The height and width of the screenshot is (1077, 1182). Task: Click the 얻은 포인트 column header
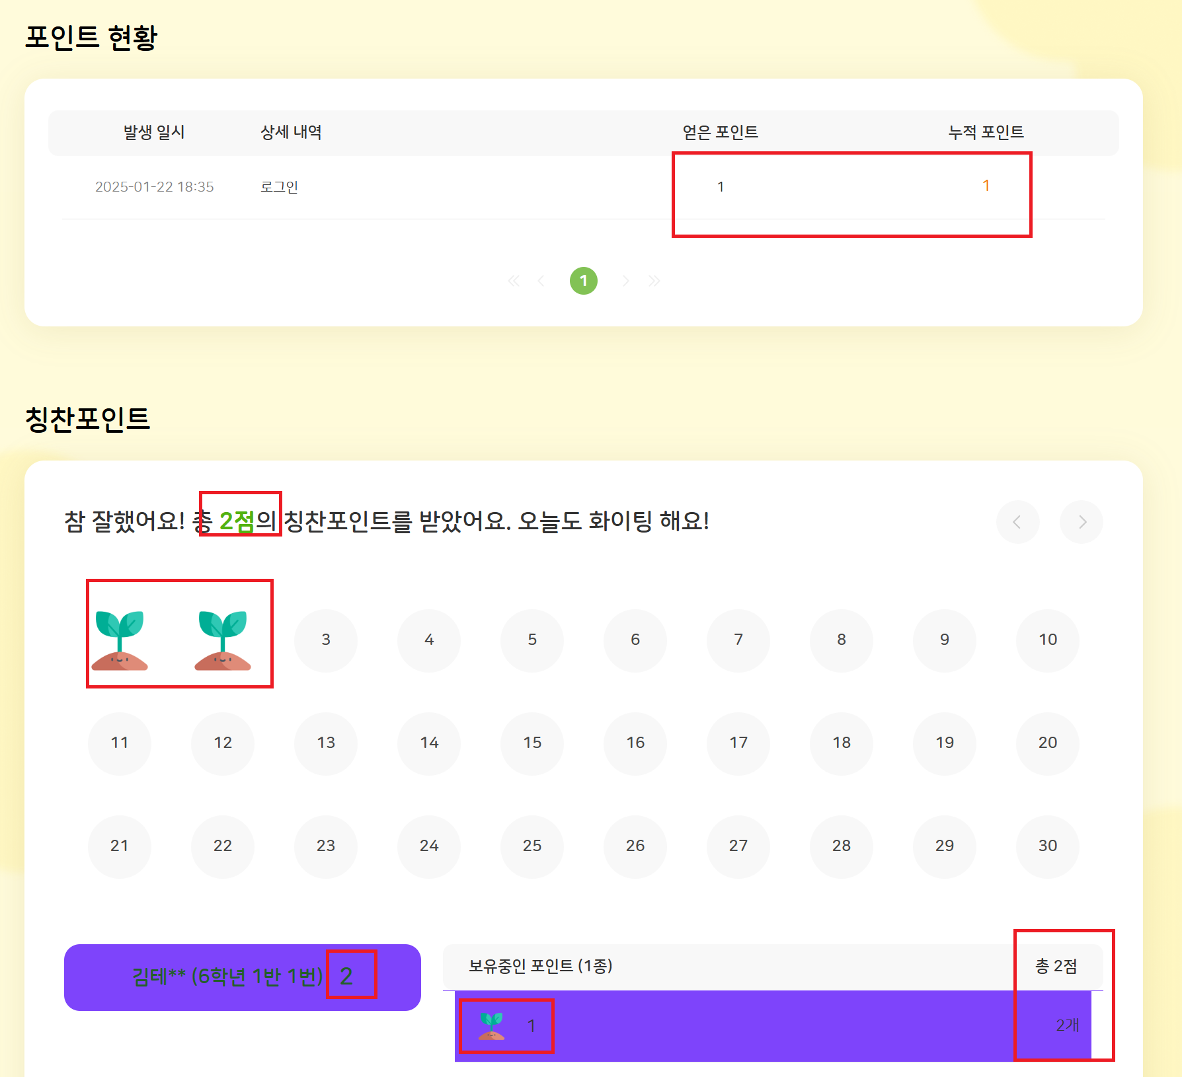pos(720,132)
